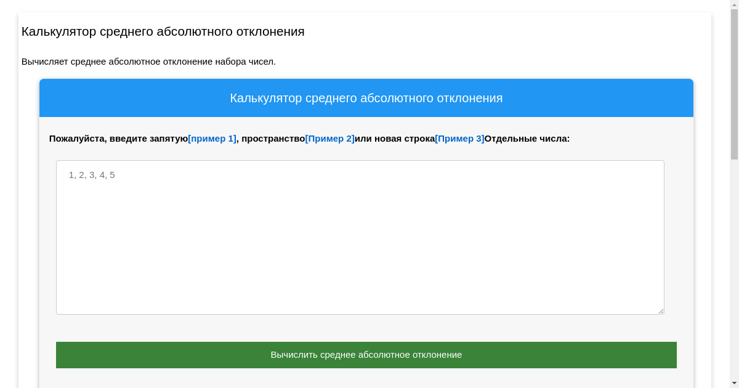The width and height of the screenshot is (739, 388).
Task: Select the page title 'Калькулятор среднего абсолютного отклонения'
Action: click(x=163, y=31)
